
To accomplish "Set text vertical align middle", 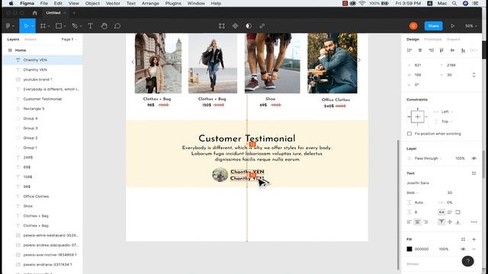I will (x=450, y=222).
